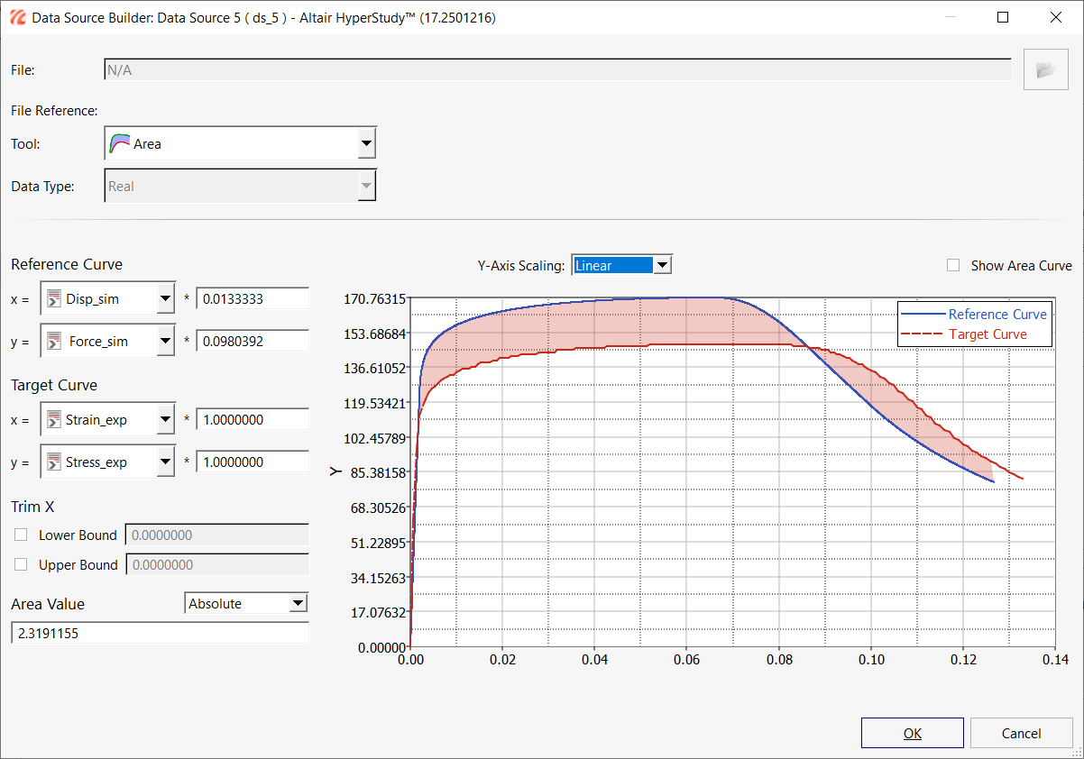Enable the Lower Bound checkbox
The width and height of the screenshot is (1084, 759).
[22, 535]
